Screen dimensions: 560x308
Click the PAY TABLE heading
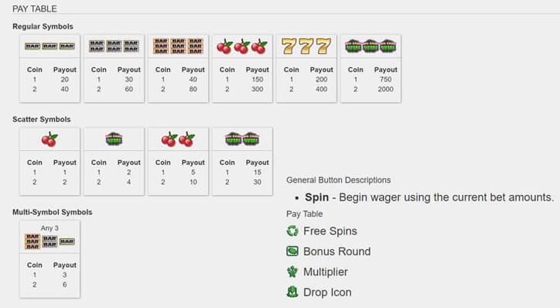click(x=35, y=9)
